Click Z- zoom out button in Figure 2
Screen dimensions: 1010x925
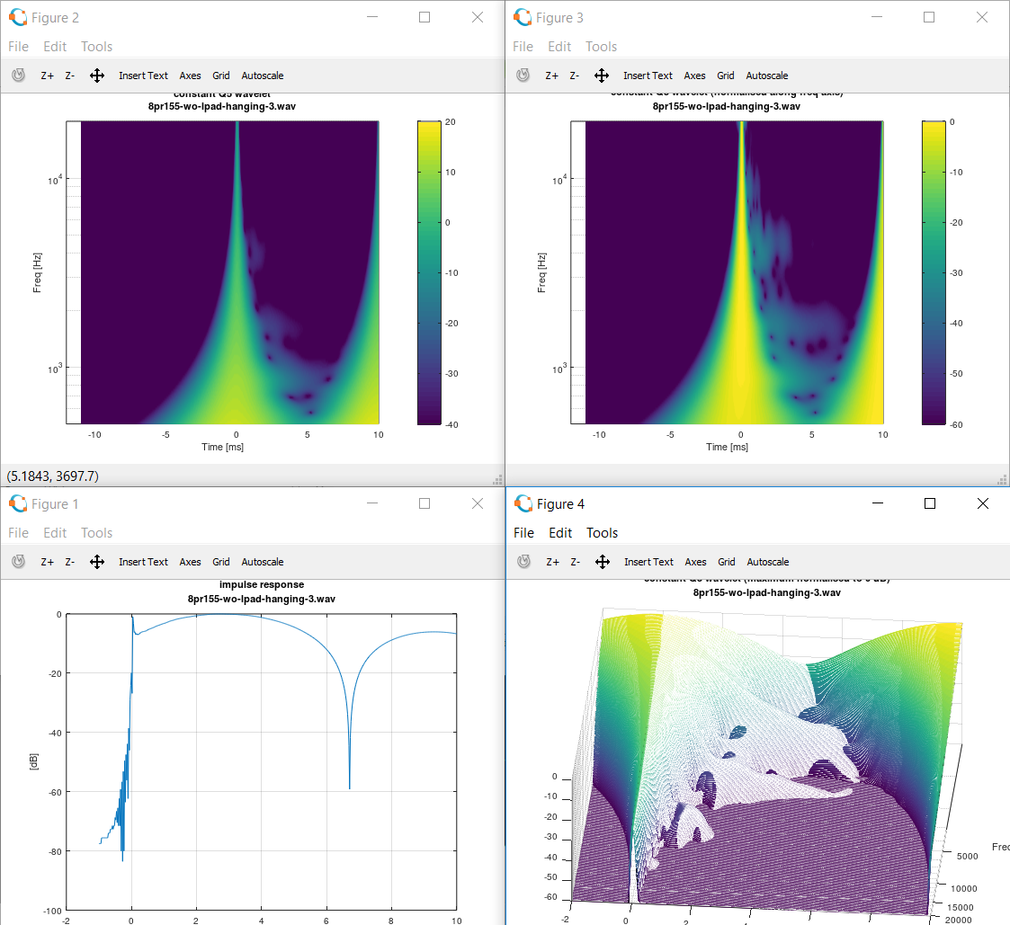[x=69, y=76]
